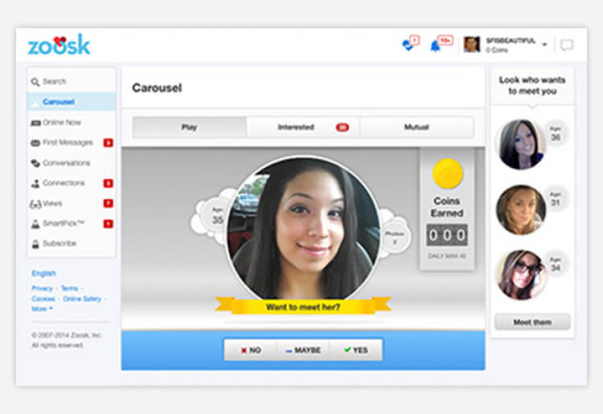Open the heart connections notification icon
The height and width of the screenshot is (414, 603).
point(408,45)
